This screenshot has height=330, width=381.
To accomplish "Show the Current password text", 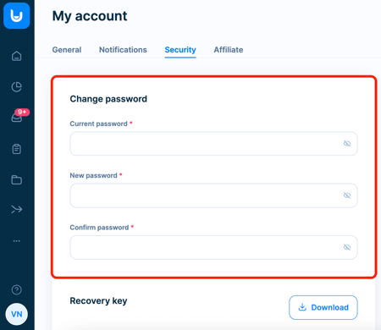I will (347, 144).
